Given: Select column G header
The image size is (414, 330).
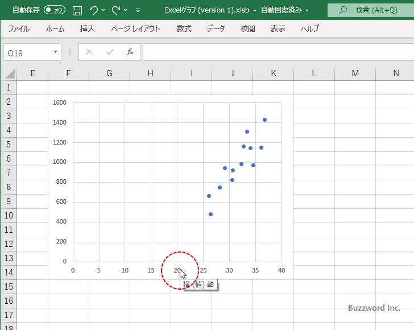Looking at the screenshot, I should [109, 73].
